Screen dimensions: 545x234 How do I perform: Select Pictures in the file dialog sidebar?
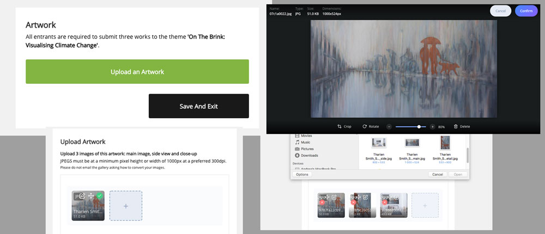[x=307, y=149]
